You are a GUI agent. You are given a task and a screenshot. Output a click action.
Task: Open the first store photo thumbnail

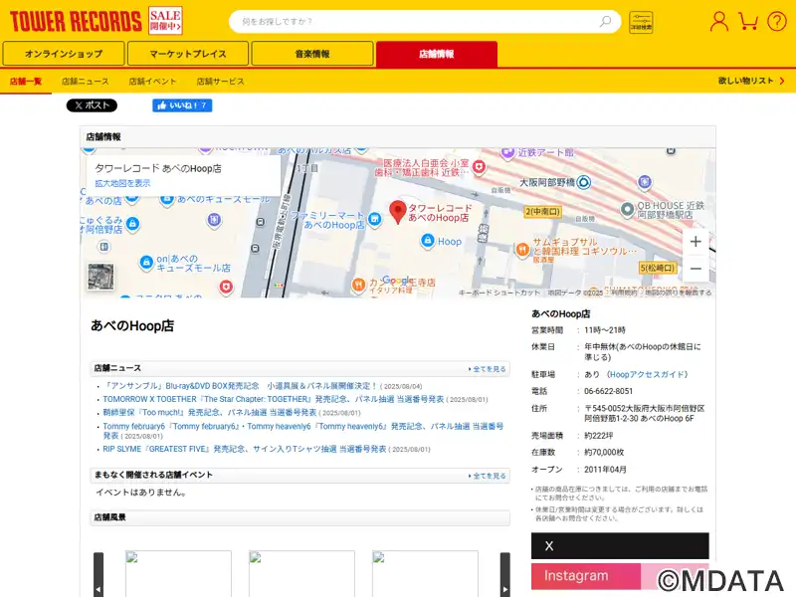(178, 574)
